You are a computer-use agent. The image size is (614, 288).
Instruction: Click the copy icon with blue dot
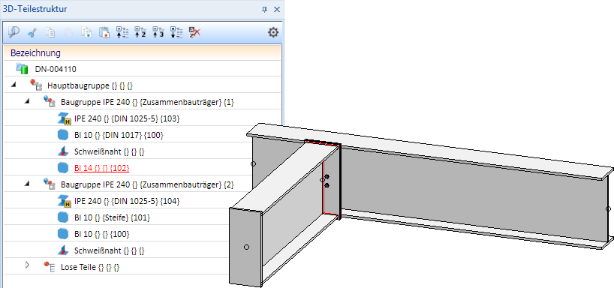coord(86,32)
